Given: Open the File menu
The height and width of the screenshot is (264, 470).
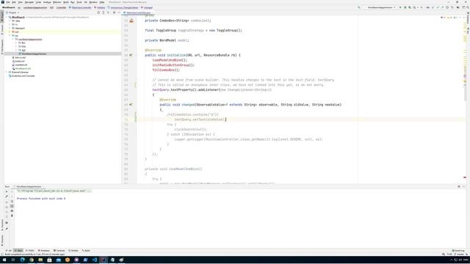Looking at the screenshot, I should tap(8, 2).
